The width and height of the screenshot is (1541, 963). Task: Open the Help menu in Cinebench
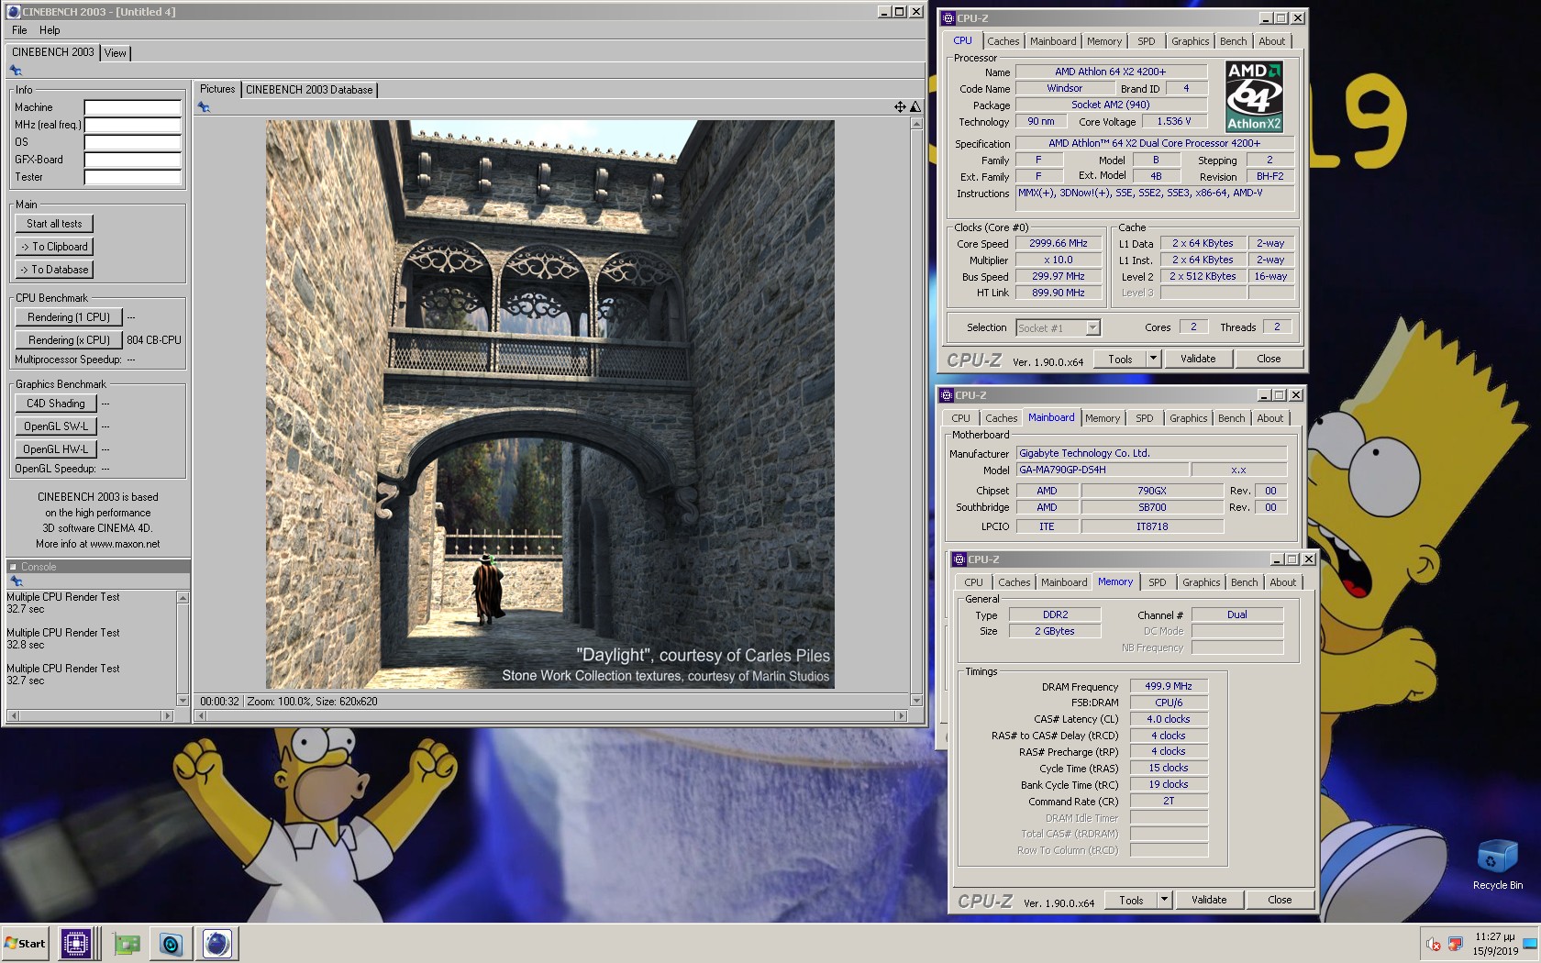point(50,30)
